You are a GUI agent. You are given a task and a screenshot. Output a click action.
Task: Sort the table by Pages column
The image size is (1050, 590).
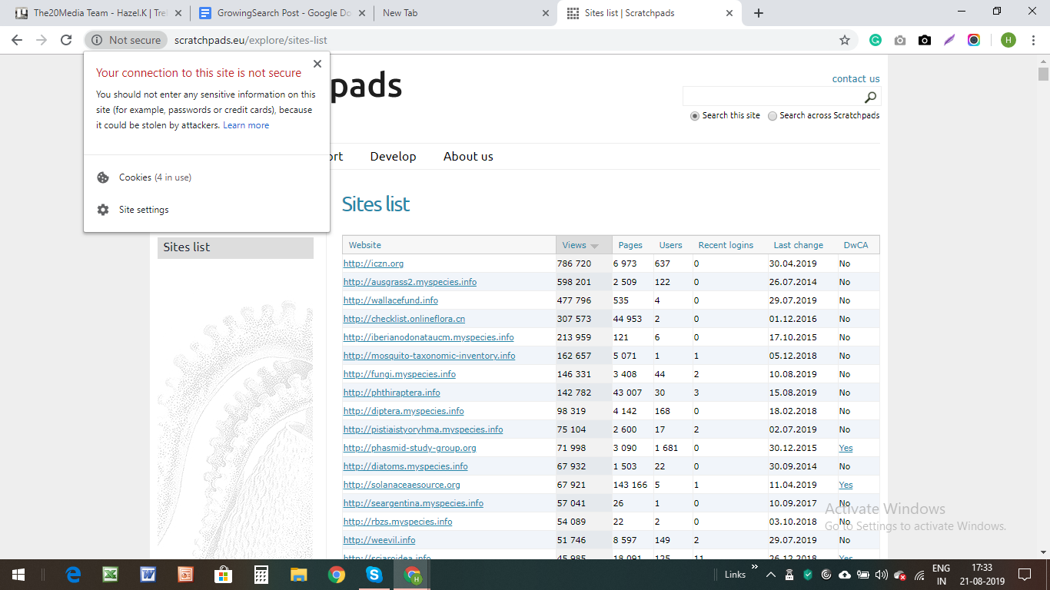coord(630,245)
